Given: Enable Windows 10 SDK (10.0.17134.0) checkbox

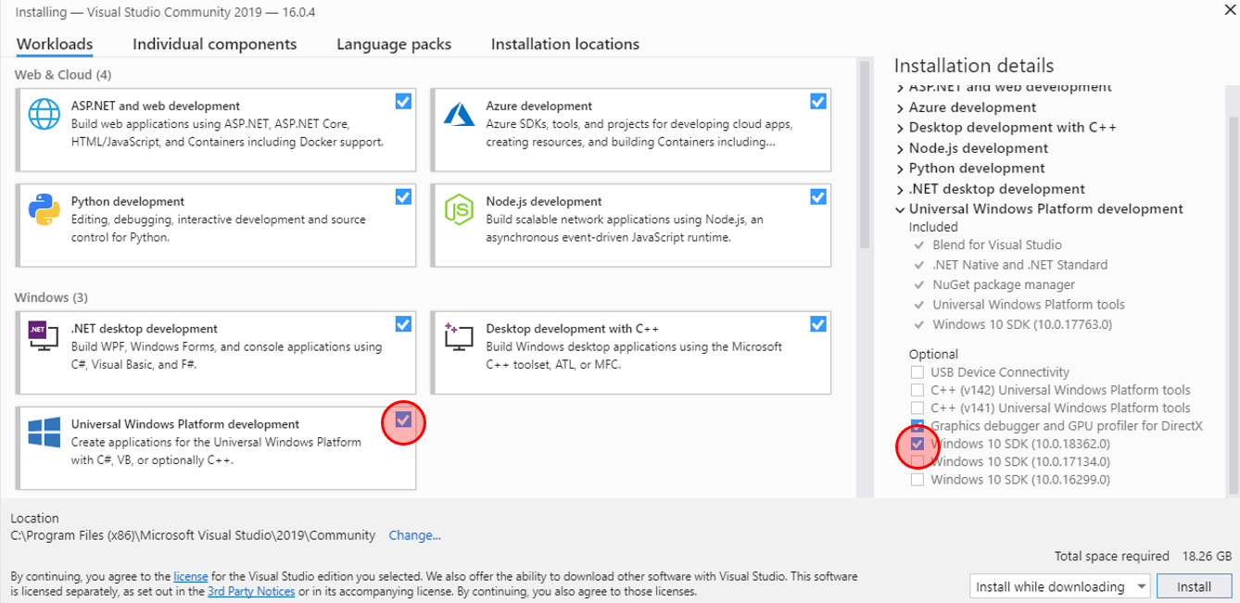Looking at the screenshot, I should click(x=917, y=461).
